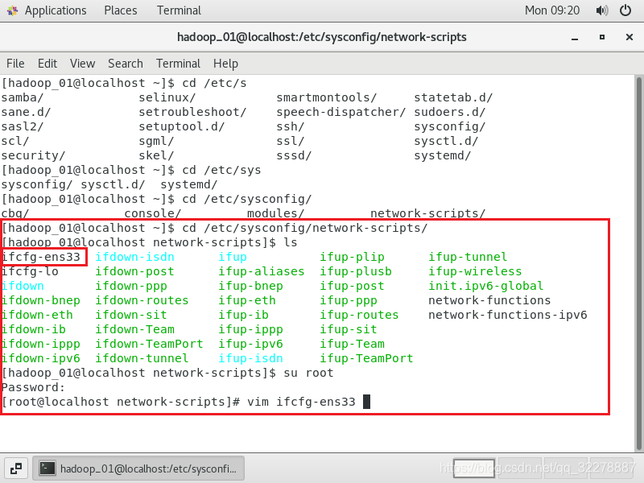Click the ifup-wireless entry
Viewport: 644px width, 483px height.
click(475, 271)
